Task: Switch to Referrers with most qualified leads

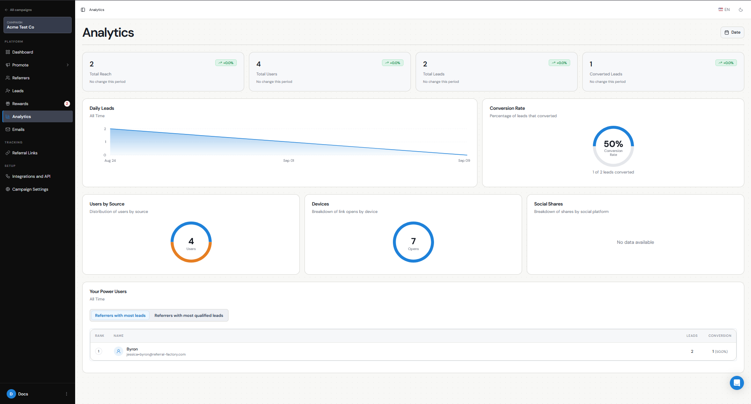Action: [189, 315]
